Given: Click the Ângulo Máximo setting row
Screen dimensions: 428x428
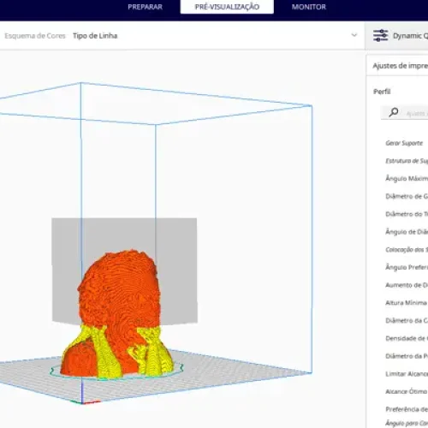Looking at the screenshot, I should pyautogui.click(x=407, y=179).
